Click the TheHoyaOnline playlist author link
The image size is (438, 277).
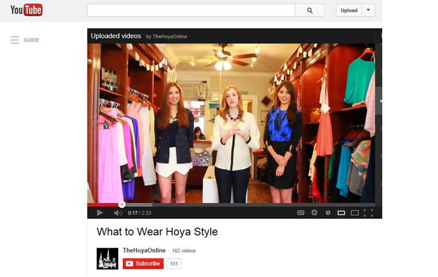tap(170, 37)
